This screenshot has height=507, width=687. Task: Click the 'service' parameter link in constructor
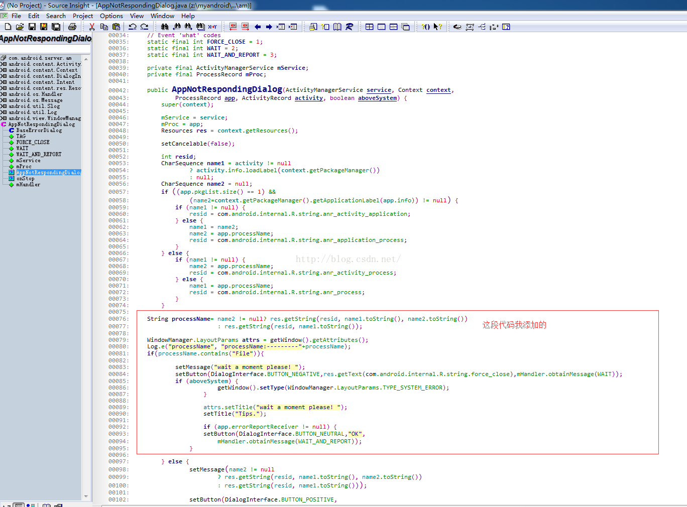click(379, 90)
